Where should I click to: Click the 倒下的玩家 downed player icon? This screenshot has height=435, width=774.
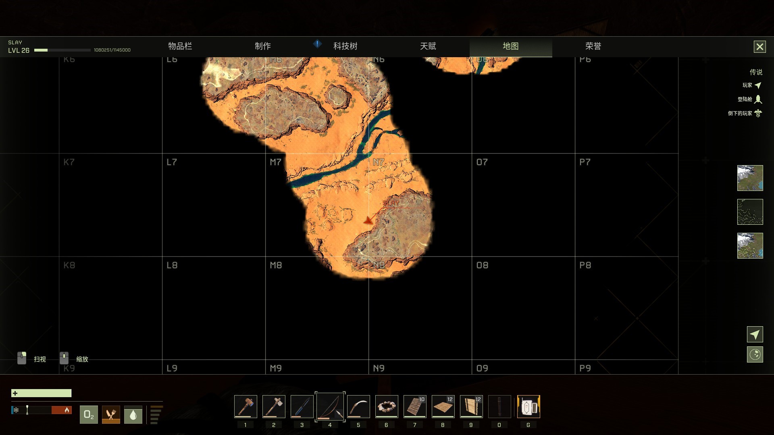(758, 113)
